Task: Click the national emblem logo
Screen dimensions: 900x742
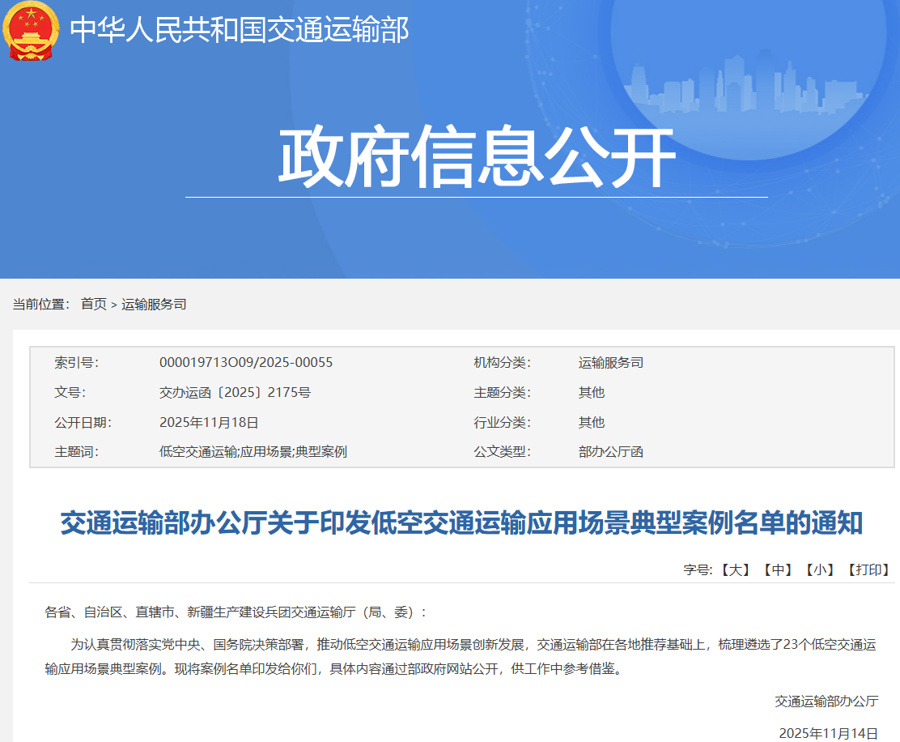Action: click(31, 31)
